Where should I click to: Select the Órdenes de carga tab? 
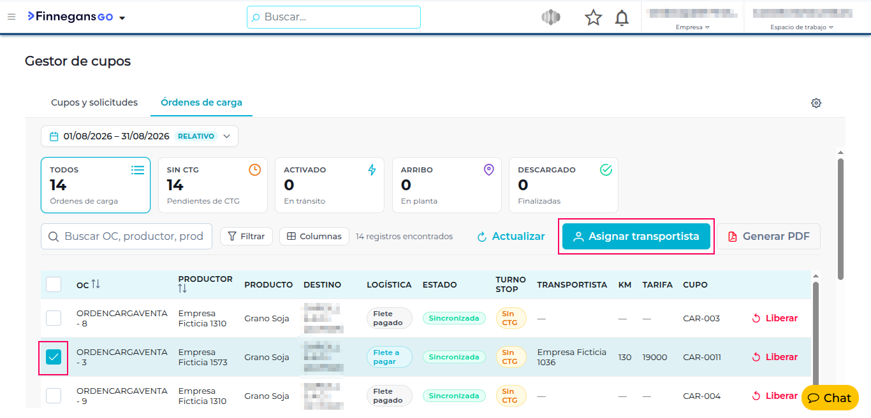(x=201, y=102)
